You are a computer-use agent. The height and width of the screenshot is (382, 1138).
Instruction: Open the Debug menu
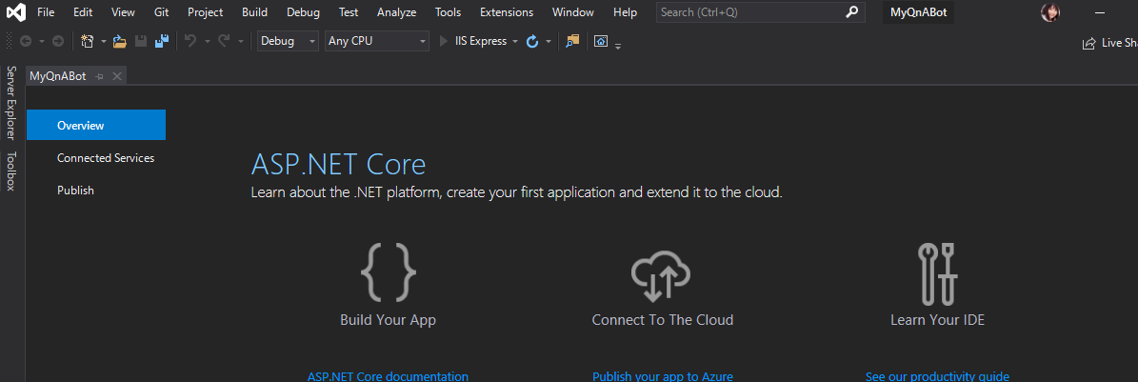(x=303, y=12)
